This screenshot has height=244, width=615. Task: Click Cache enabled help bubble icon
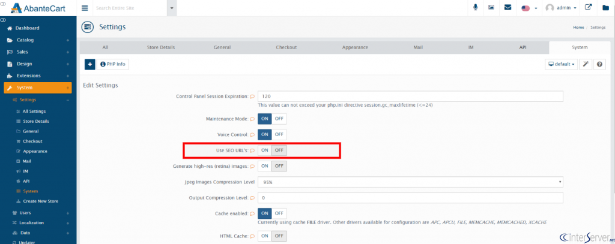(x=253, y=214)
